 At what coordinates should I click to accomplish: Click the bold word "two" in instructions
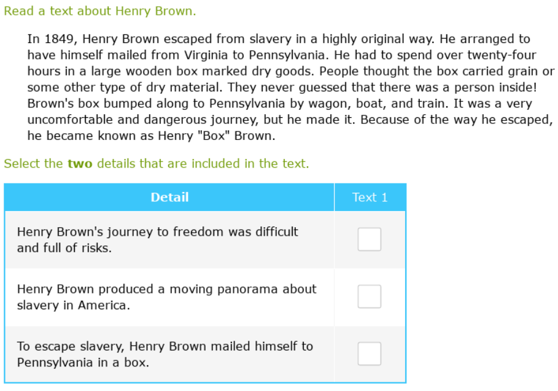[80, 163]
